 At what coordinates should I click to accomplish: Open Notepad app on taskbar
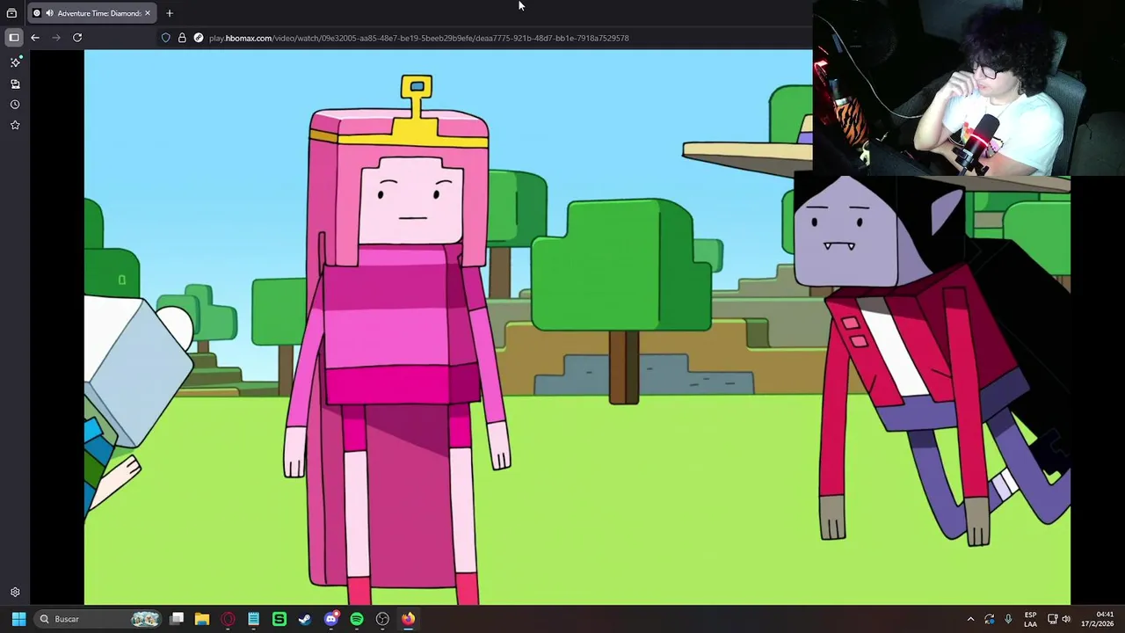click(253, 619)
